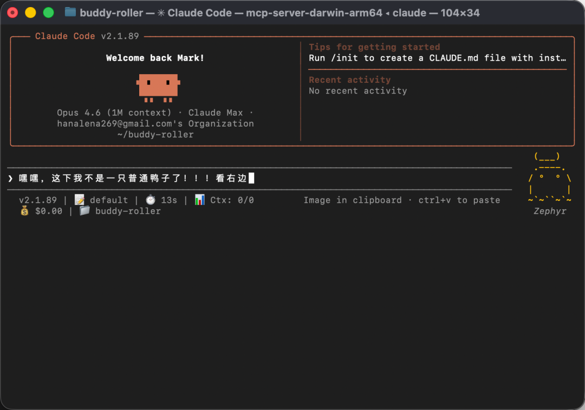Click the spinner asterisk in window title
The height and width of the screenshot is (410, 585).
161,12
